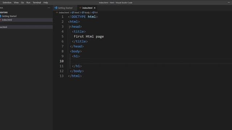Click the opening <body> tag
The image size is (232, 130).
pyautogui.click(x=76, y=51)
